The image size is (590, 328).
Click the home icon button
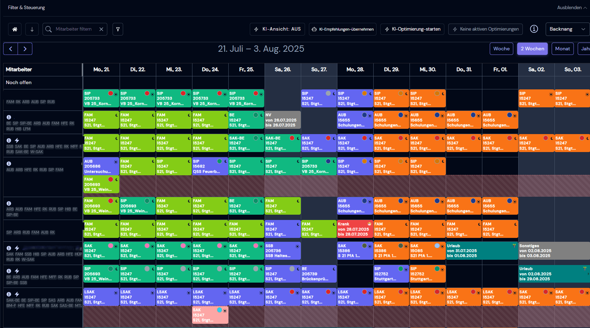point(15,29)
